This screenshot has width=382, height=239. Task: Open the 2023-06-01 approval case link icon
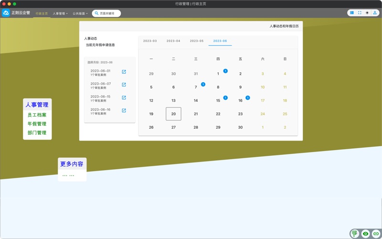(x=124, y=72)
